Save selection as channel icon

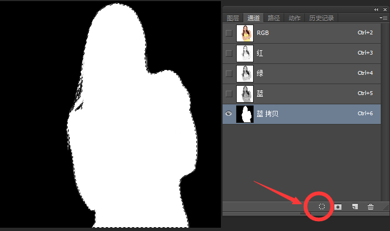pos(338,206)
